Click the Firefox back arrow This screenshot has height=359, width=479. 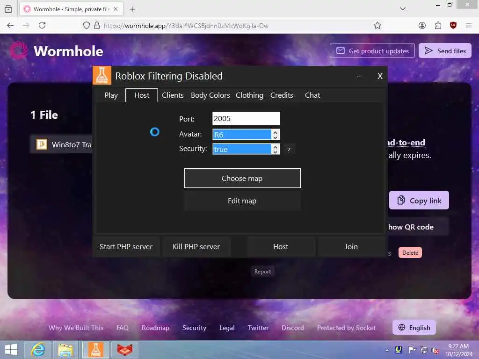coord(10,26)
